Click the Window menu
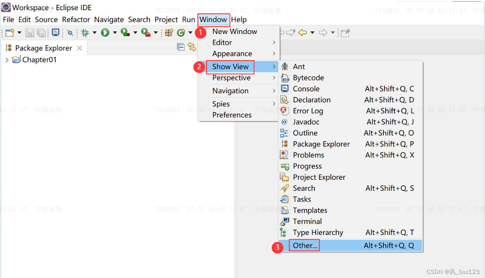The width and height of the screenshot is (485, 278). [214, 20]
